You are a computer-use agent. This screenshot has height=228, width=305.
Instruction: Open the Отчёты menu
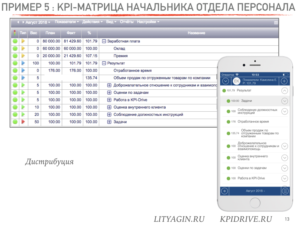coord(127,22)
